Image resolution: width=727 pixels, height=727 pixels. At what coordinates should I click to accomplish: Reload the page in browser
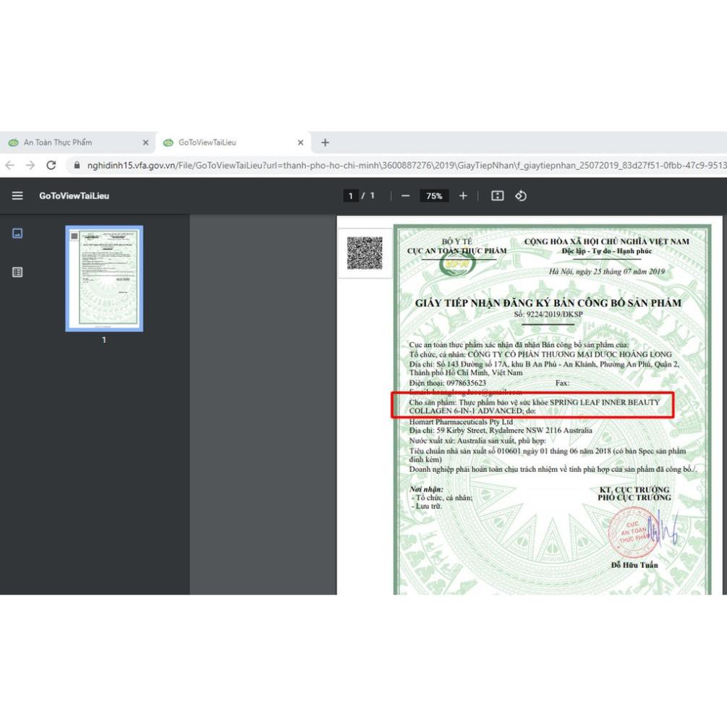tap(51, 165)
